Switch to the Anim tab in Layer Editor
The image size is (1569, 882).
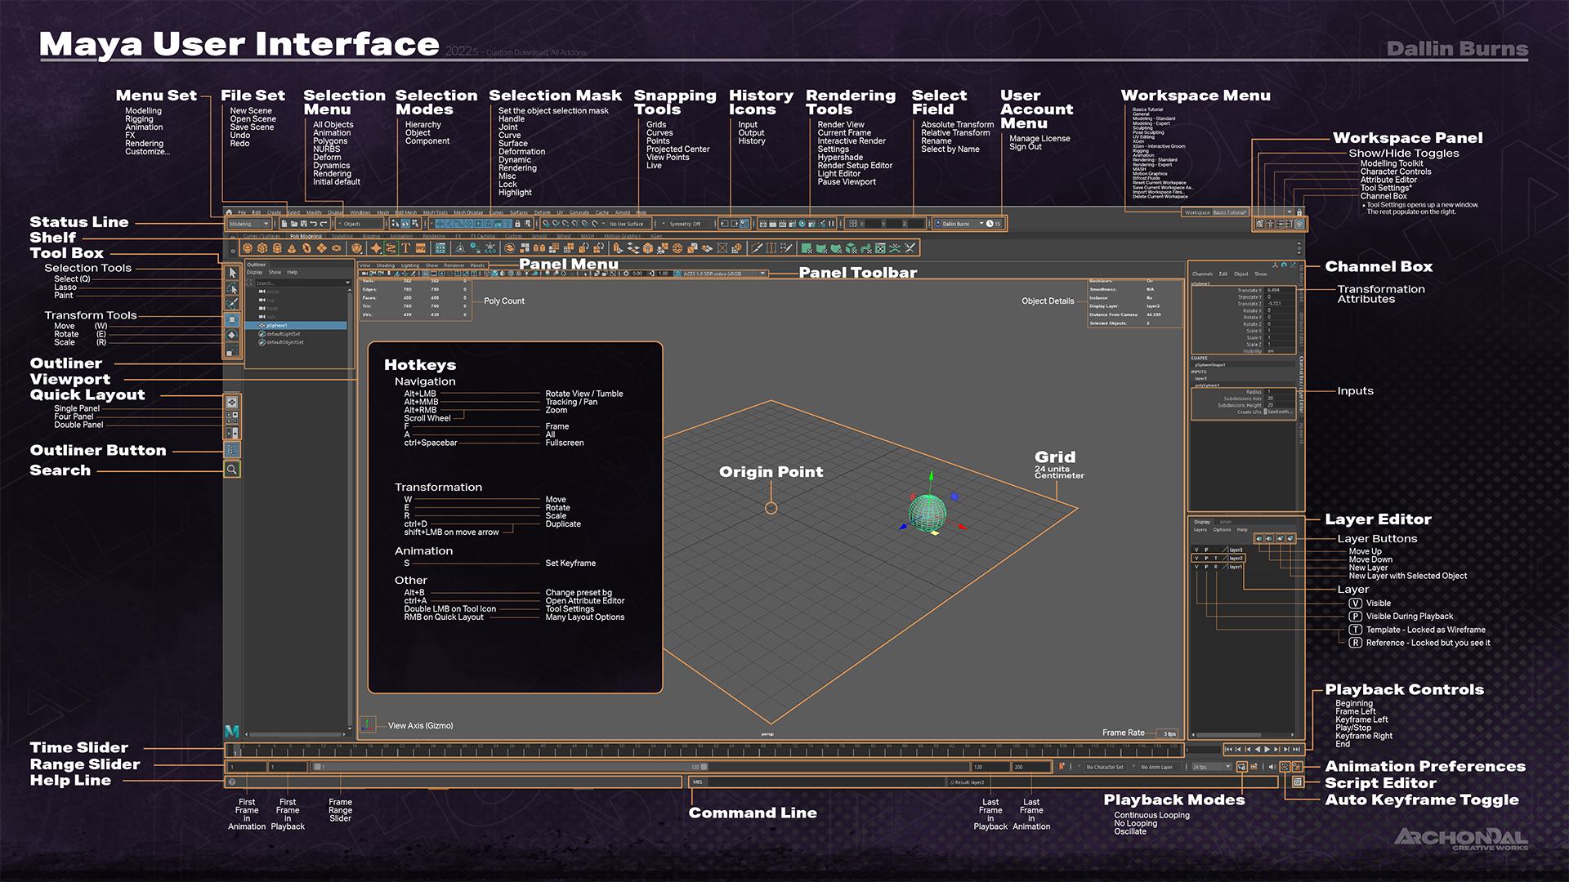tap(1226, 522)
